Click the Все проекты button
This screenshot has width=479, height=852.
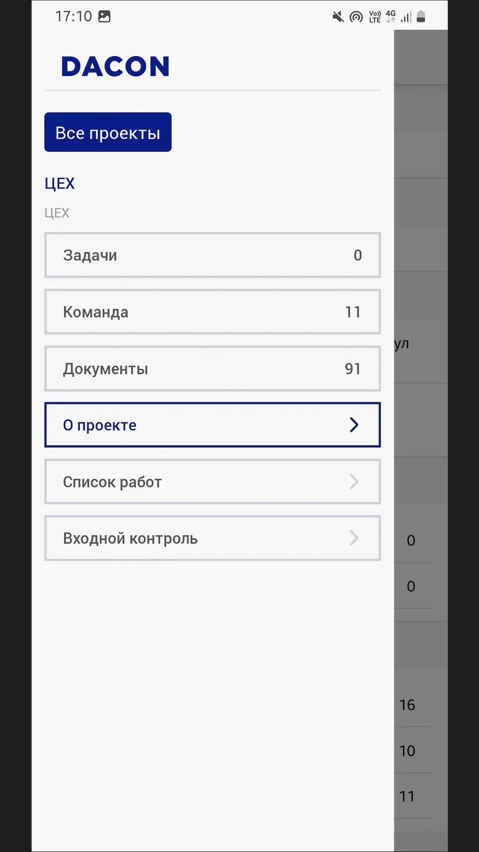click(x=108, y=132)
